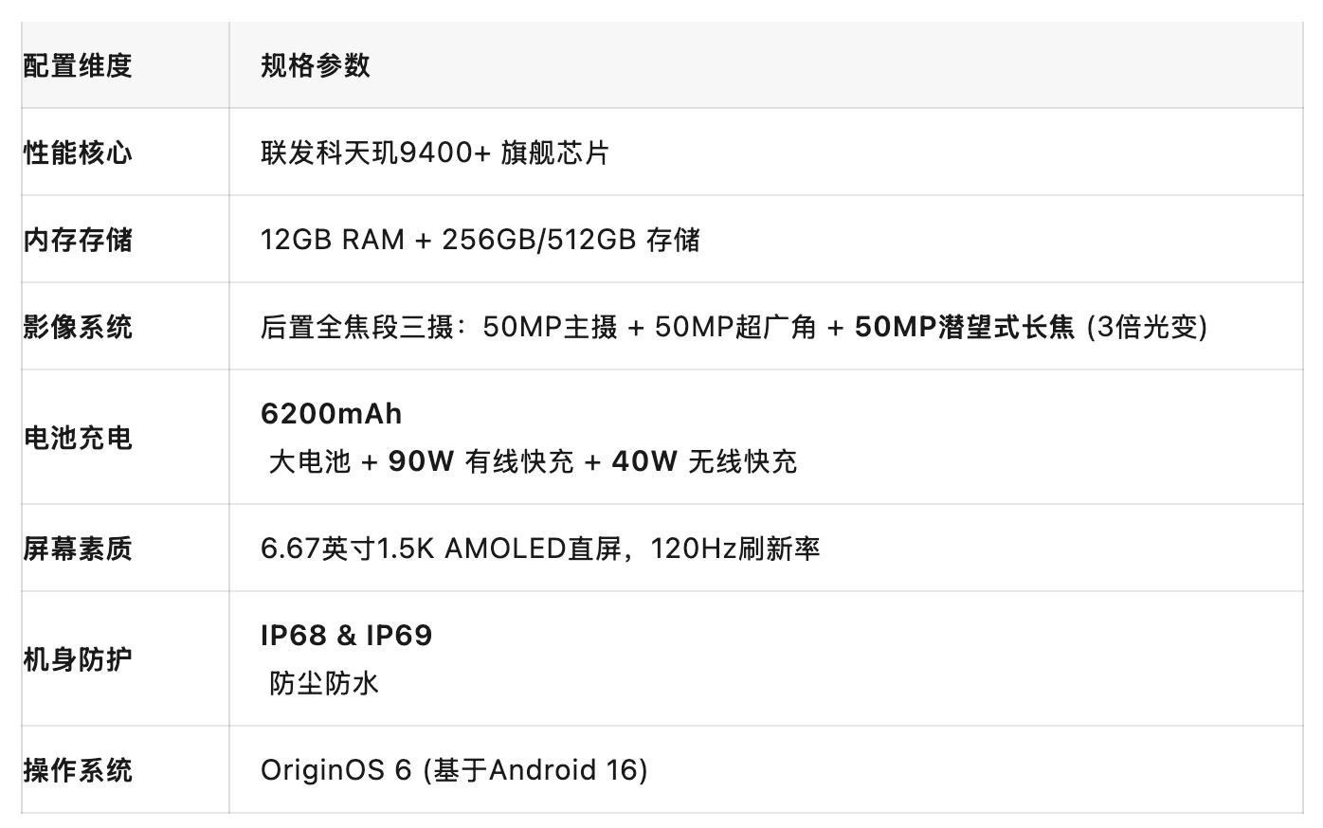The height and width of the screenshot is (828, 1323).
Task: Select the 屏幕素质 row label
Action: tap(78, 549)
